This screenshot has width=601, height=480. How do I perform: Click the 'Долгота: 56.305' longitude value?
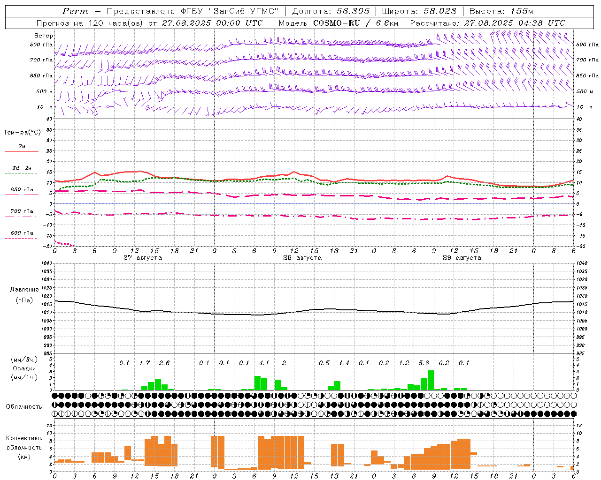331,11
